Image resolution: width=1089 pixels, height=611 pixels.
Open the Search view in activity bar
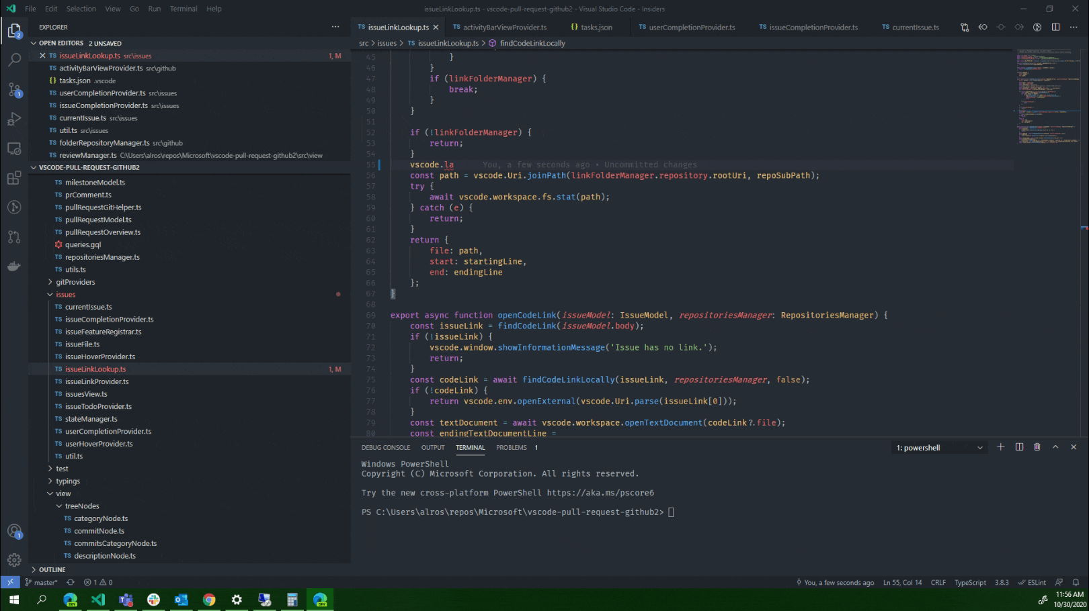pyautogui.click(x=14, y=60)
